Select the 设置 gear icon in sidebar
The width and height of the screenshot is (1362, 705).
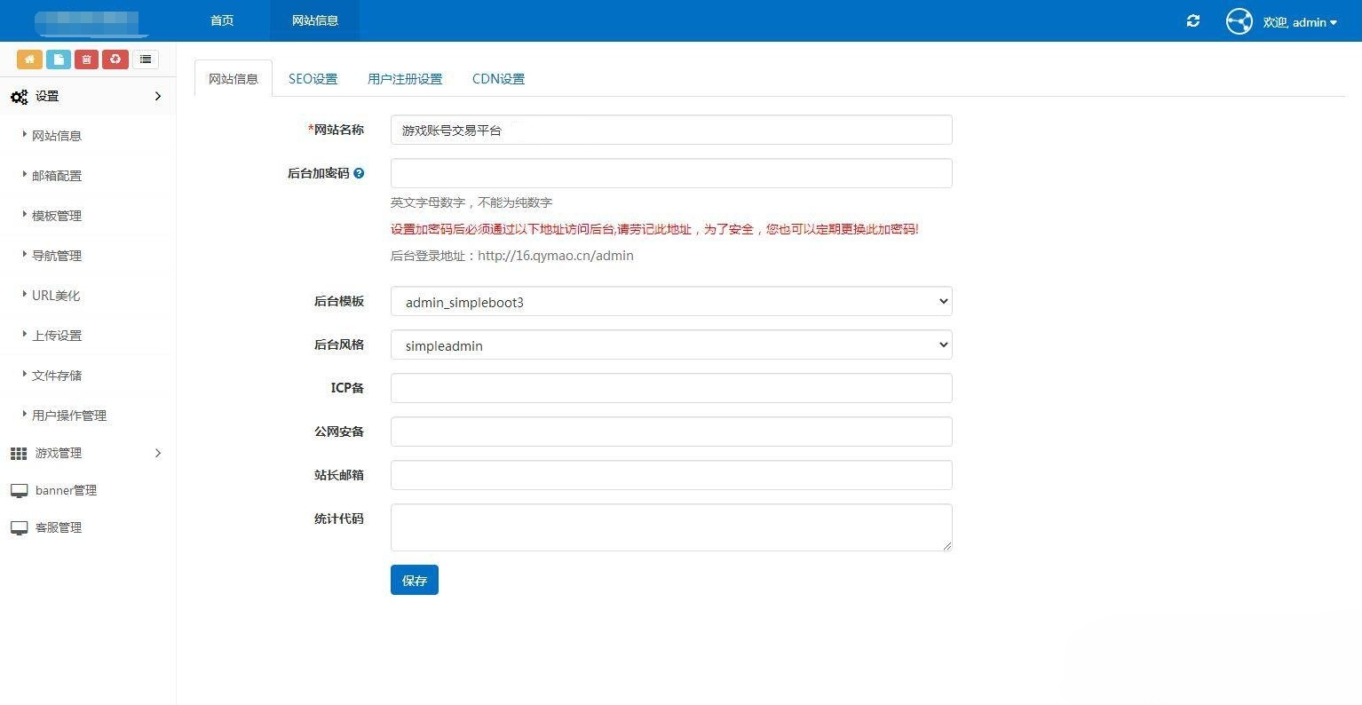pos(19,97)
